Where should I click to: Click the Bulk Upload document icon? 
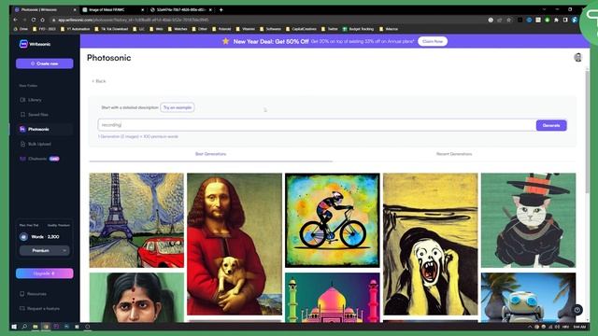[x=22, y=144]
